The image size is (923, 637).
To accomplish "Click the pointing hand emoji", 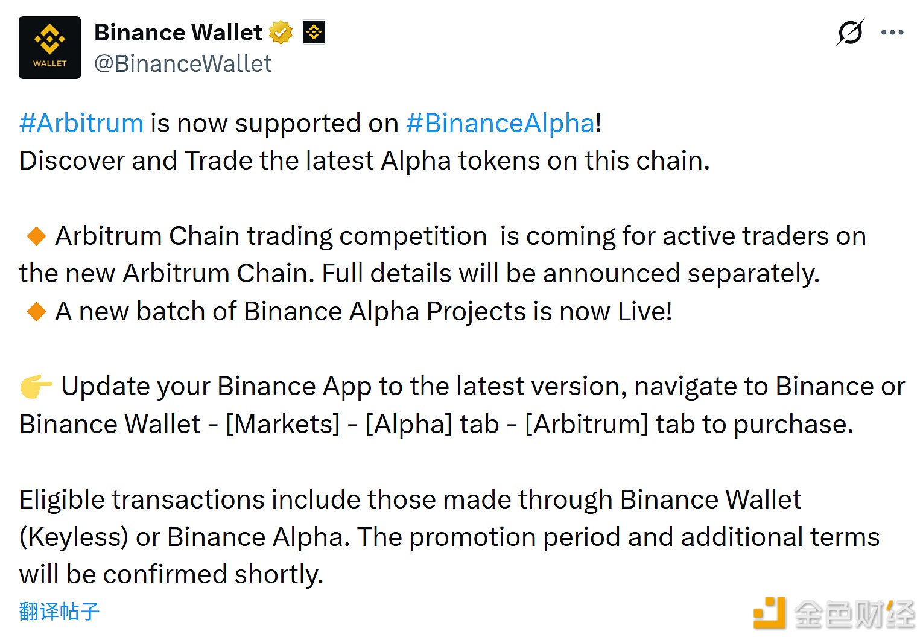I will click(36, 387).
